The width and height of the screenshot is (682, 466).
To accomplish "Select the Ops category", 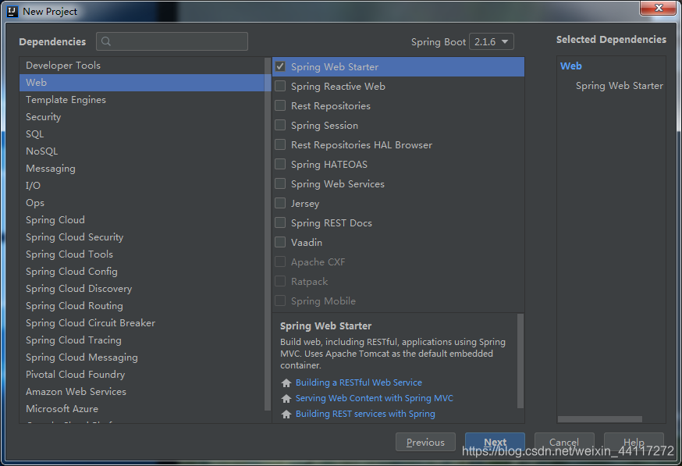I will pos(142,203).
